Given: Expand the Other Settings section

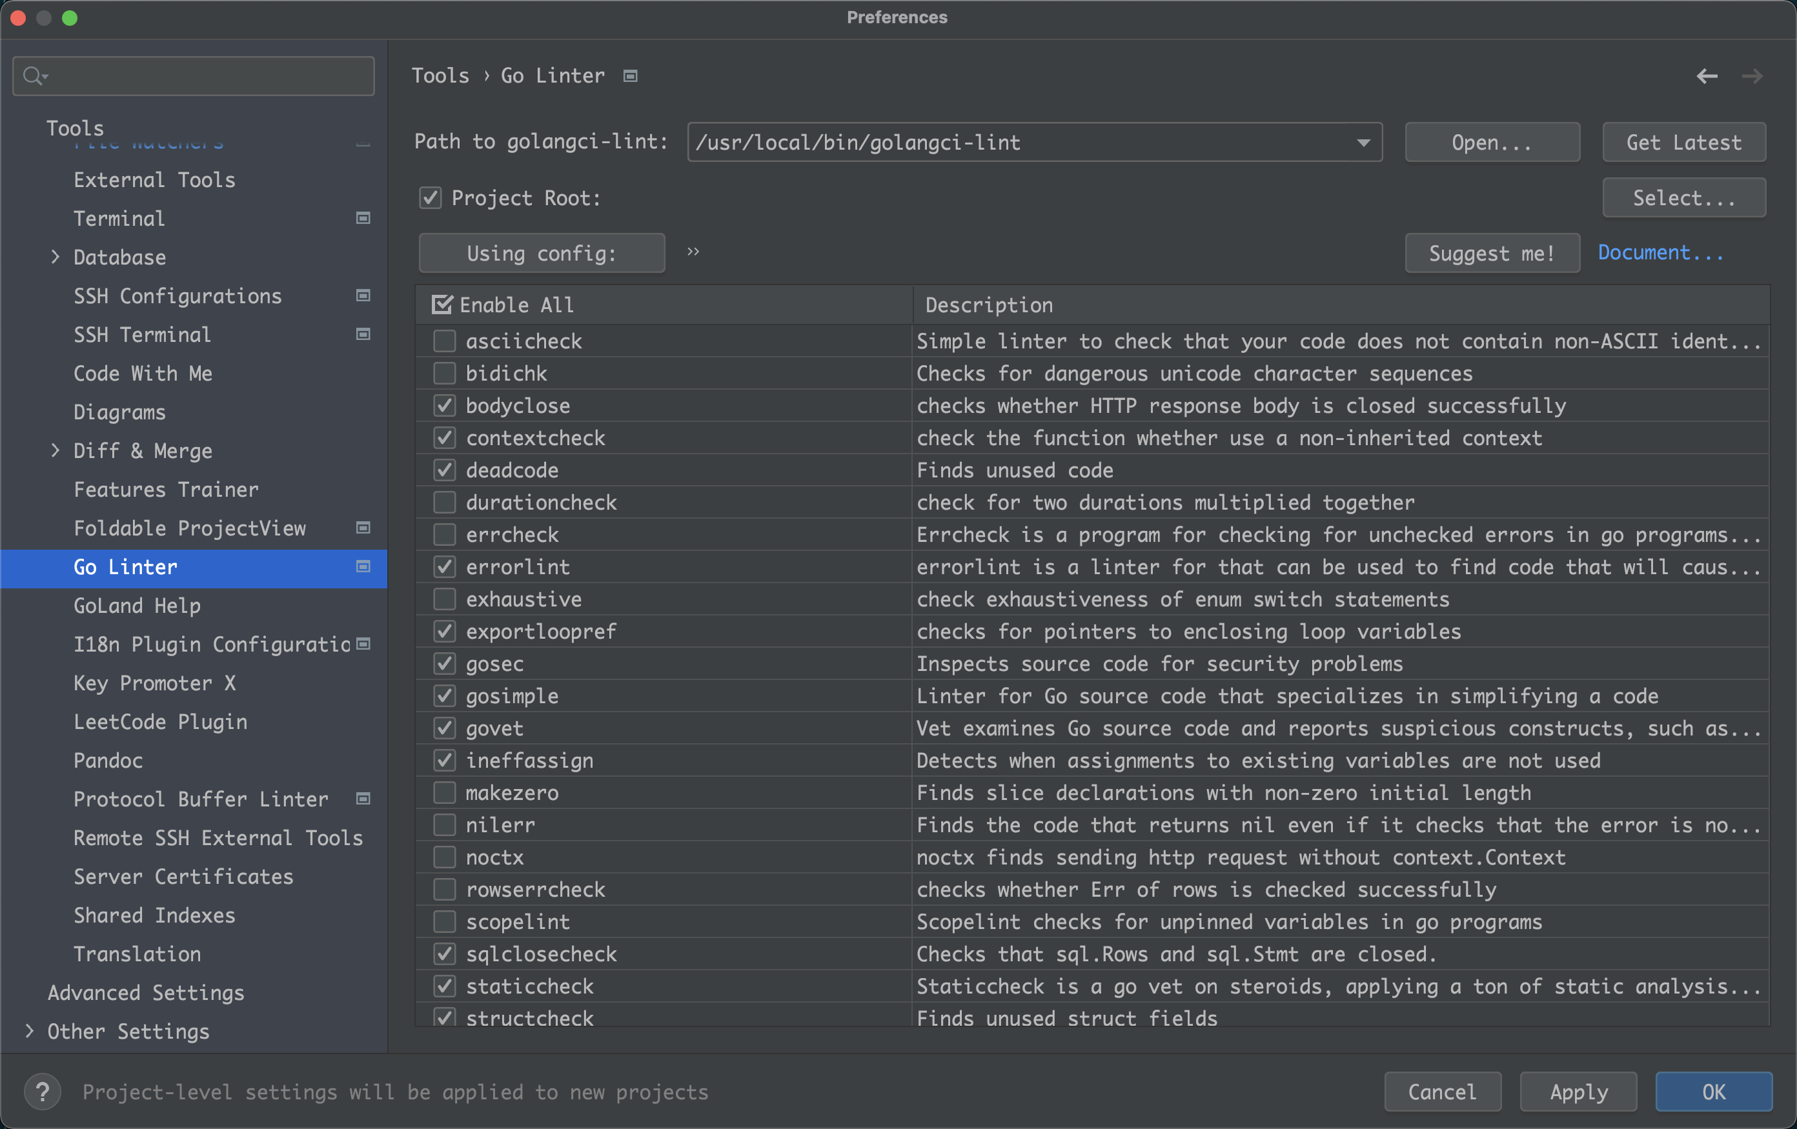Looking at the screenshot, I should click(30, 1032).
